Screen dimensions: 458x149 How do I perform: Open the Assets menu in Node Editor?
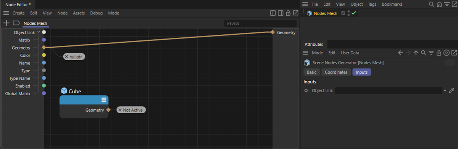pyautogui.click(x=79, y=13)
